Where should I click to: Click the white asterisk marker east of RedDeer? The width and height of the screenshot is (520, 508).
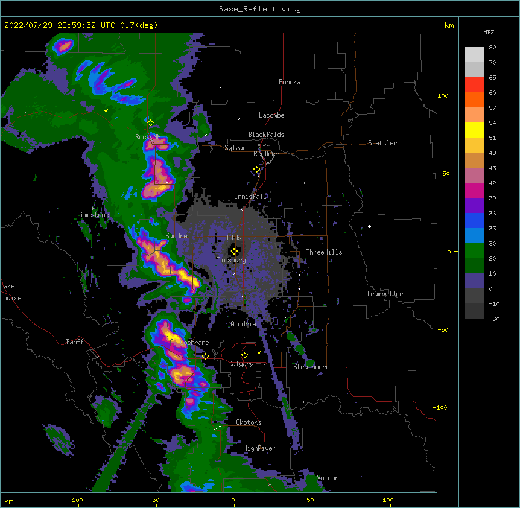(303, 183)
